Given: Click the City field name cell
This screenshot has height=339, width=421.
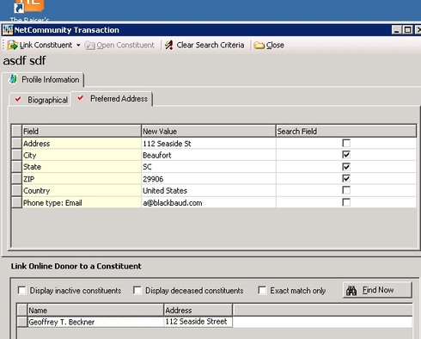Looking at the screenshot, I should tap(82, 155).
